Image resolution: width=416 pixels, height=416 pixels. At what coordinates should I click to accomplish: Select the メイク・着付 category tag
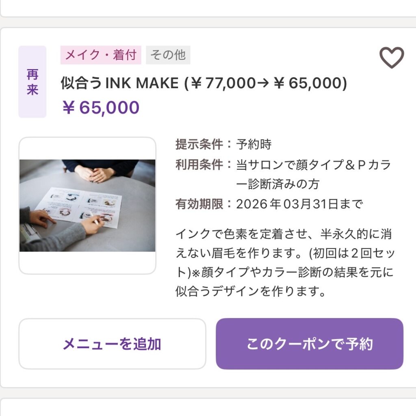101,55
